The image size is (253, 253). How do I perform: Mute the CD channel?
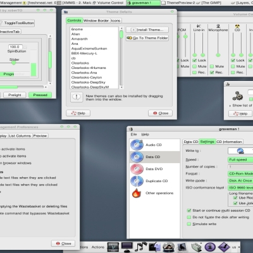coord(233,66)
